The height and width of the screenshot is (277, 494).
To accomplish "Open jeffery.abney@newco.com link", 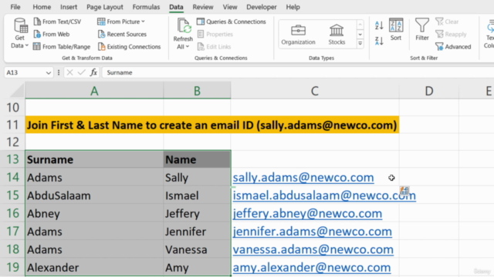I will (x=307, y=214).
